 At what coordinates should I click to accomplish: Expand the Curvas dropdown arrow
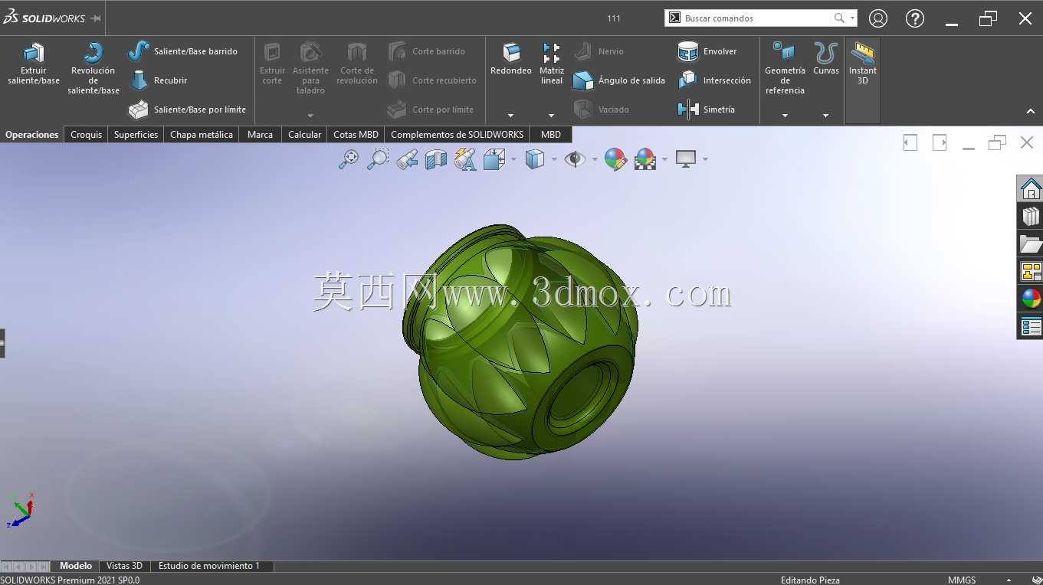pyautogui.click(x=825, y=116)
